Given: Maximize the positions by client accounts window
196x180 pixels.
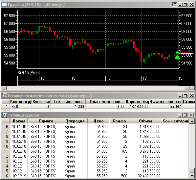Looking at the screenshot, I should tap(185, 96).
